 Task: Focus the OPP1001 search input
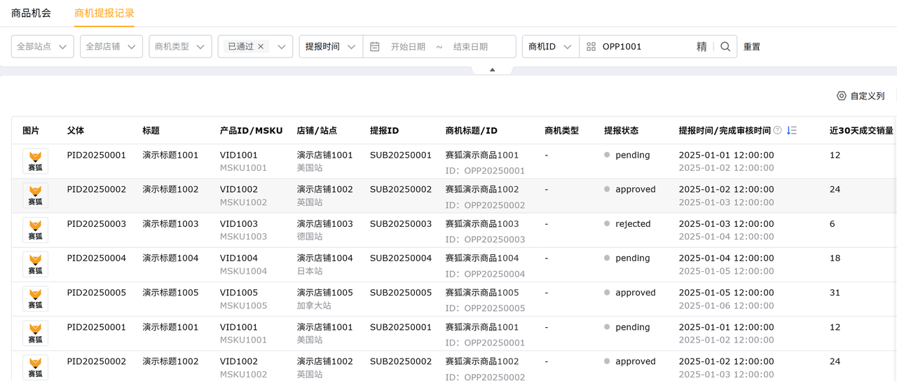645,47
